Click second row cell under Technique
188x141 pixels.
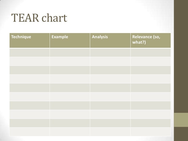29,61
